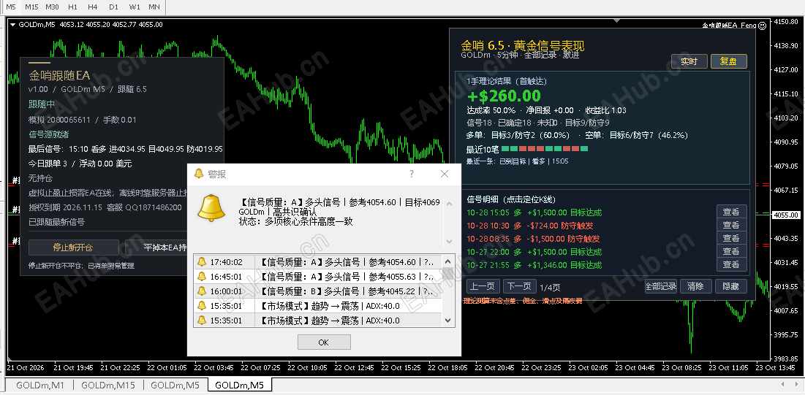Go to previous page with 上一页
Viewport: 805px width, 395px height.
483,286
